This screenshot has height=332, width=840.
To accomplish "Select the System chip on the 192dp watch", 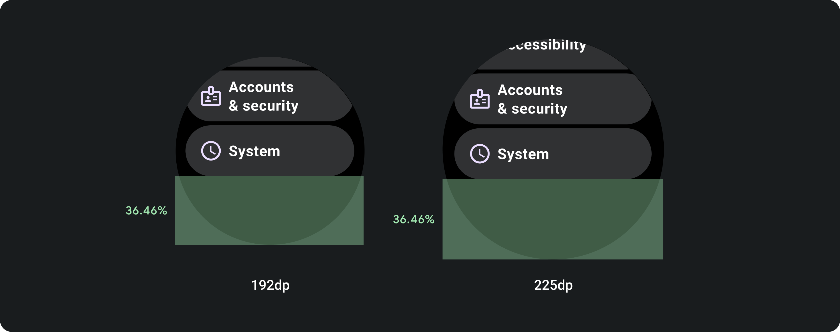I will pos(269,151).
